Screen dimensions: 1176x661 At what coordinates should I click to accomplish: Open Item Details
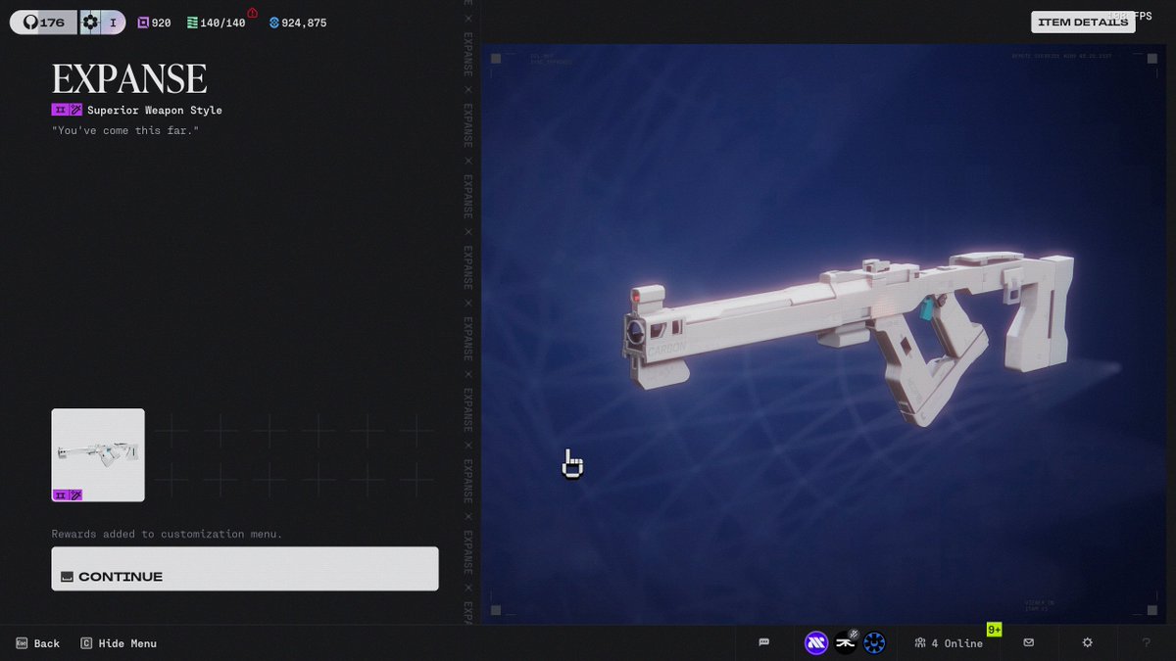1083,22
